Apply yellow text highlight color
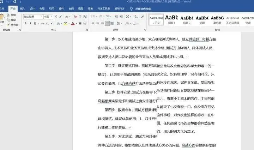Viewport: 254px width, 150px height. [x=66, y=24]
